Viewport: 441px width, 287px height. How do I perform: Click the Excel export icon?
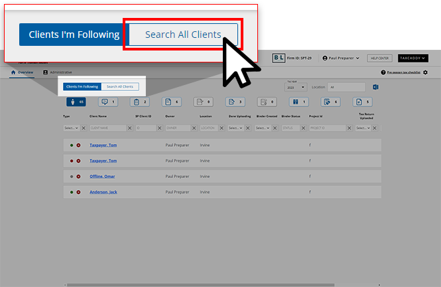[x=375, y=87]
